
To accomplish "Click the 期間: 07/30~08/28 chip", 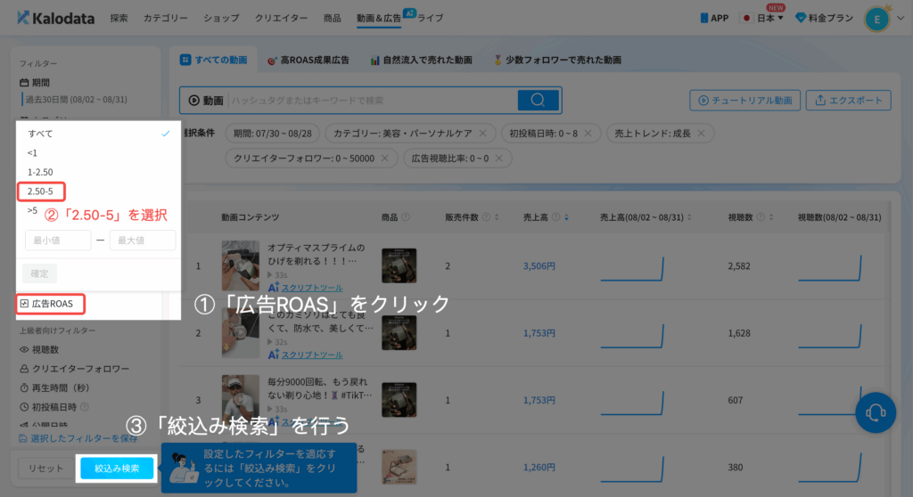I will coord(273,134).
